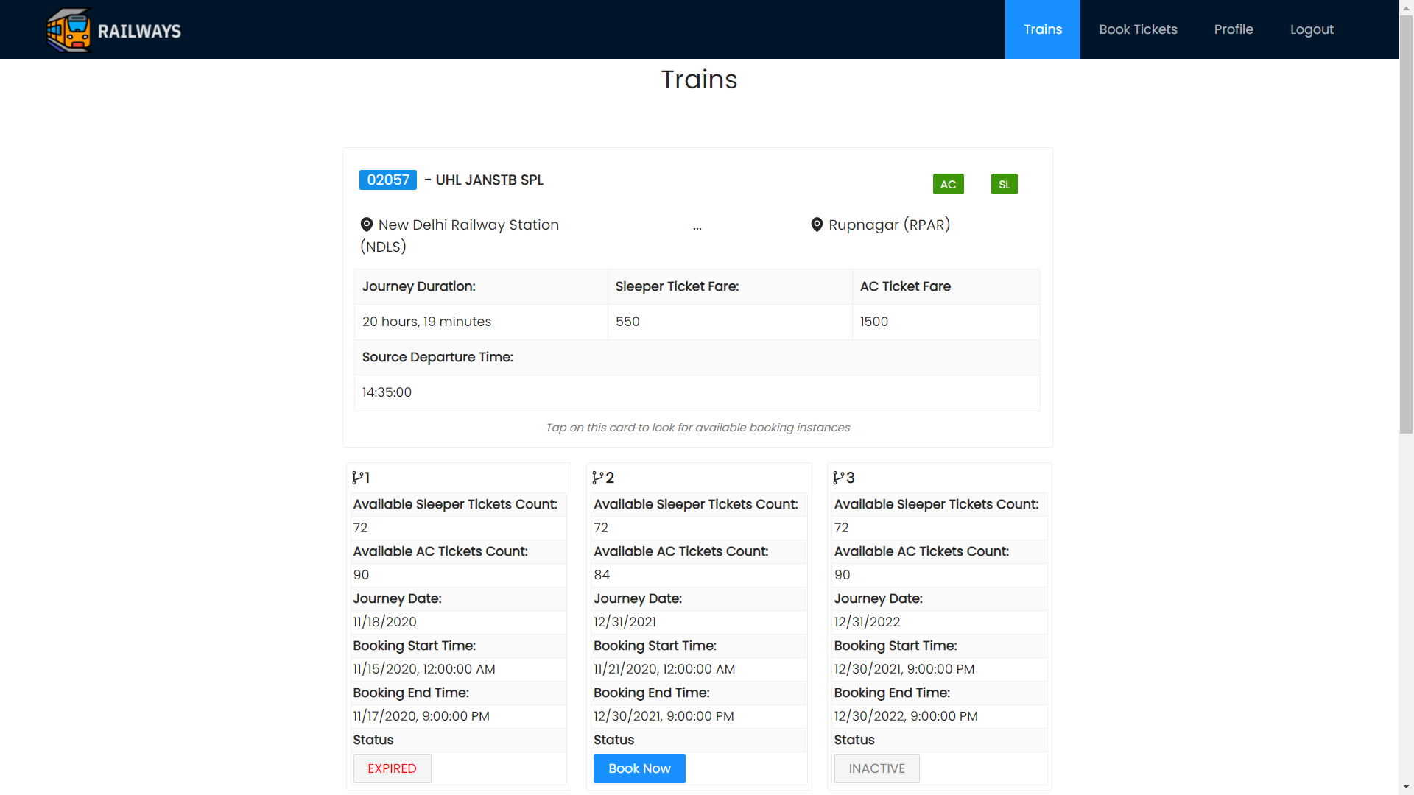This screenshot has width=1414, height=795.
Task: Click the branch icon for instance 3
Action: click(x=838, y=478)
